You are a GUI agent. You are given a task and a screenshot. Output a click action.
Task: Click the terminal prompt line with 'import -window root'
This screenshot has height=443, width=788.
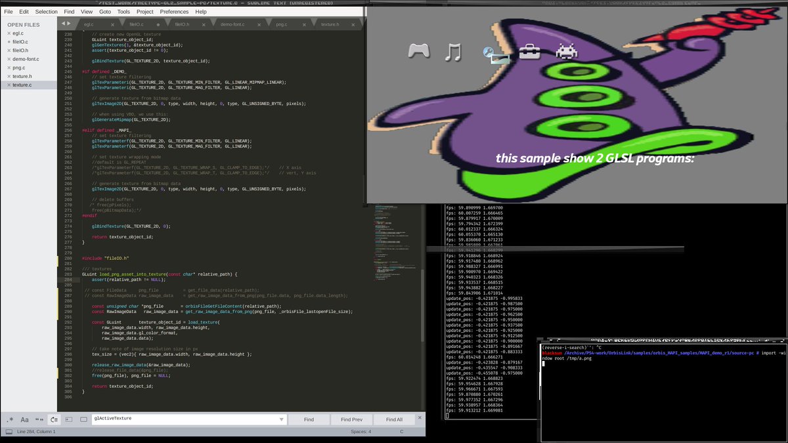click(x=663, y=356)
